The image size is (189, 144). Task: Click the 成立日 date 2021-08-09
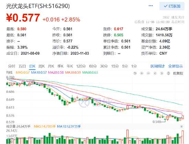[30, 53]
